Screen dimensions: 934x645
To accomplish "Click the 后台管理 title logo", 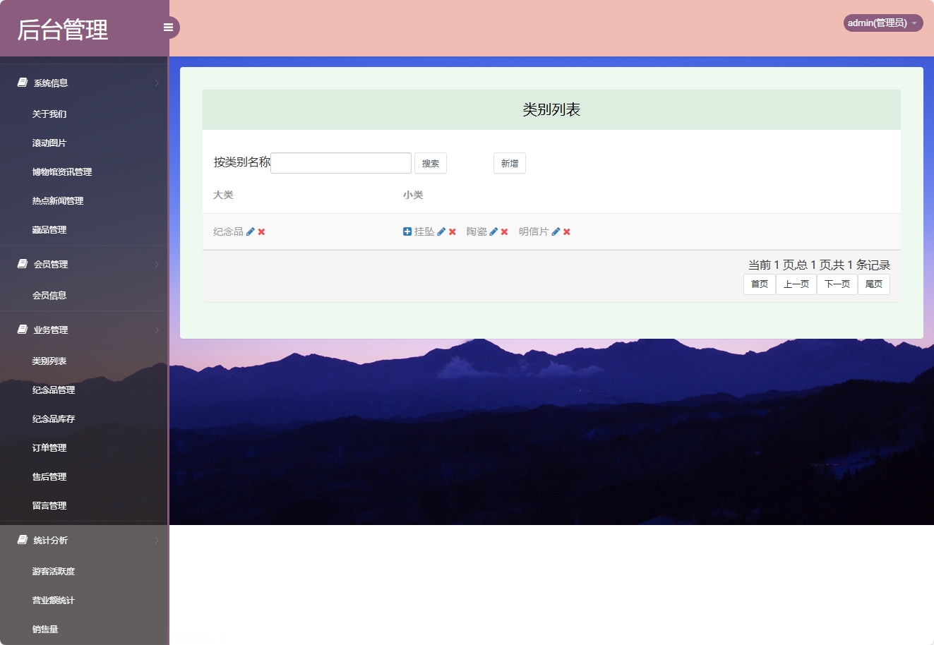I will [x=63, y=30].
